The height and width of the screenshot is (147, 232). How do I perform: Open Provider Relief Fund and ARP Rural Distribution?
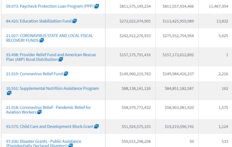51,57
